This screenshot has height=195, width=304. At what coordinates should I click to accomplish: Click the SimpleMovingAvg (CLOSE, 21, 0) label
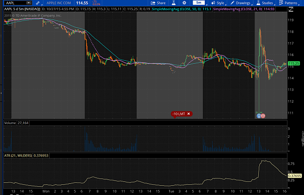[237, 9]
